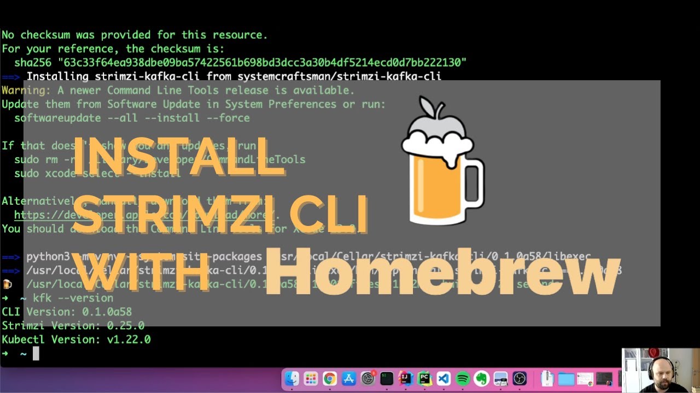Launch Google Chrome from the dock

[x=330, y=378]
